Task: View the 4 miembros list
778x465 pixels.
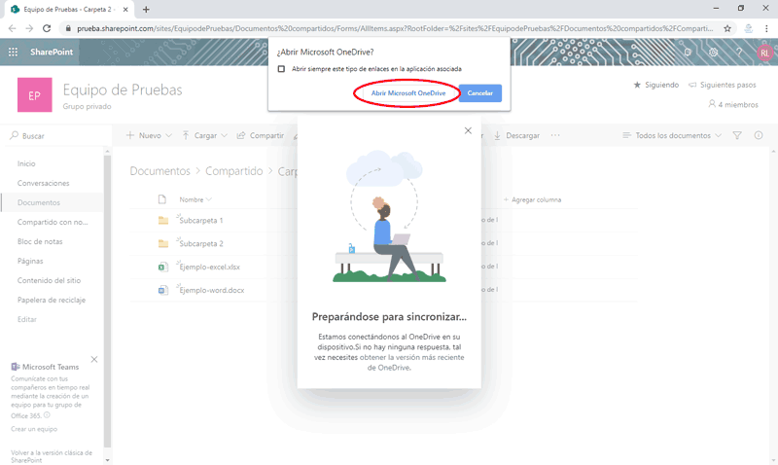Action: click(733, 104)
